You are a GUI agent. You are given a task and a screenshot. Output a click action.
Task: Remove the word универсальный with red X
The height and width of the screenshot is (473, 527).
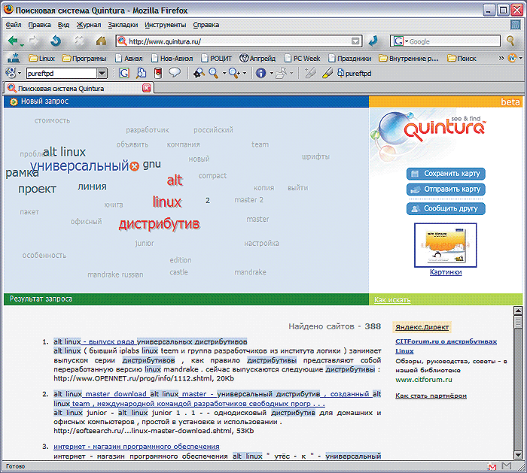tap(135, 166)
